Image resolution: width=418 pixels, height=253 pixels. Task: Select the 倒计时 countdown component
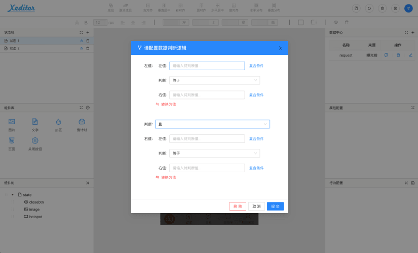point(82,125)
